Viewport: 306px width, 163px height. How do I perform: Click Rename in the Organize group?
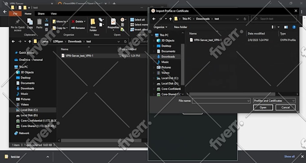click(78, 28)
